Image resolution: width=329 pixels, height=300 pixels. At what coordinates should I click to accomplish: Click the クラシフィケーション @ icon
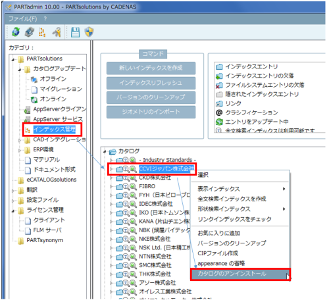click(x=219, y=113)
